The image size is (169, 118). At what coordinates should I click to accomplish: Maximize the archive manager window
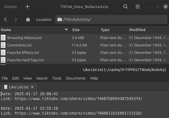point(158,7)
